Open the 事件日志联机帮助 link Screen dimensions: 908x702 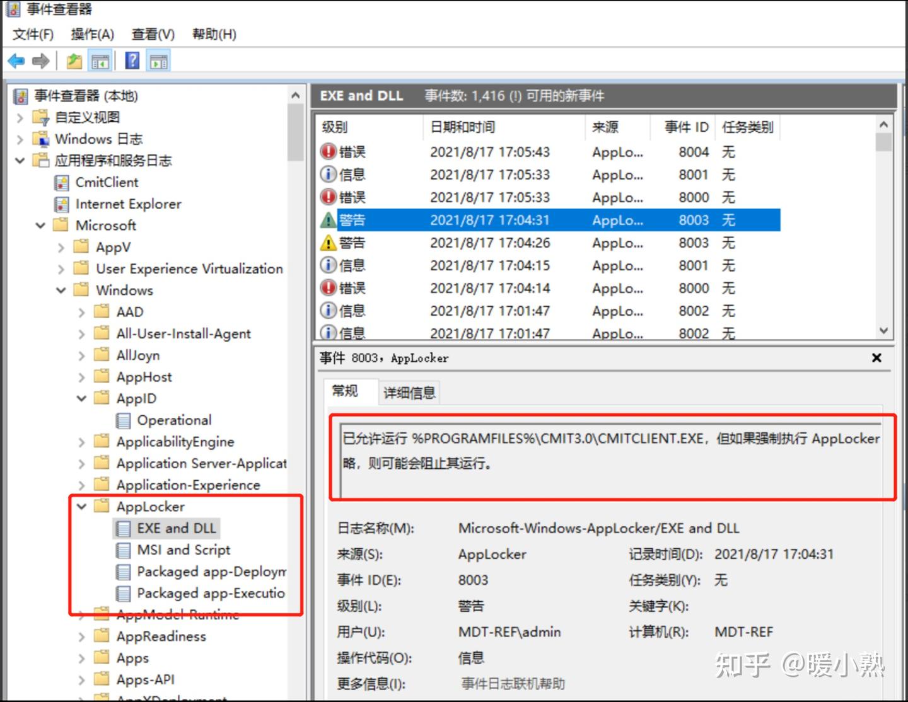[x=513, y=683]
